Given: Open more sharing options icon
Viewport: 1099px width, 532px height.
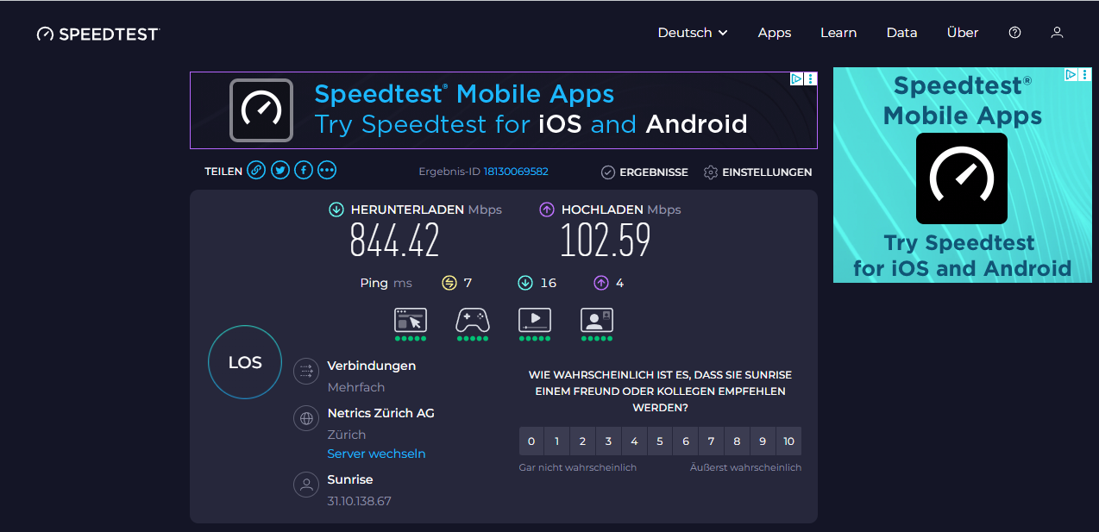Looking at the screenshot, I should [x=326, y=171].
